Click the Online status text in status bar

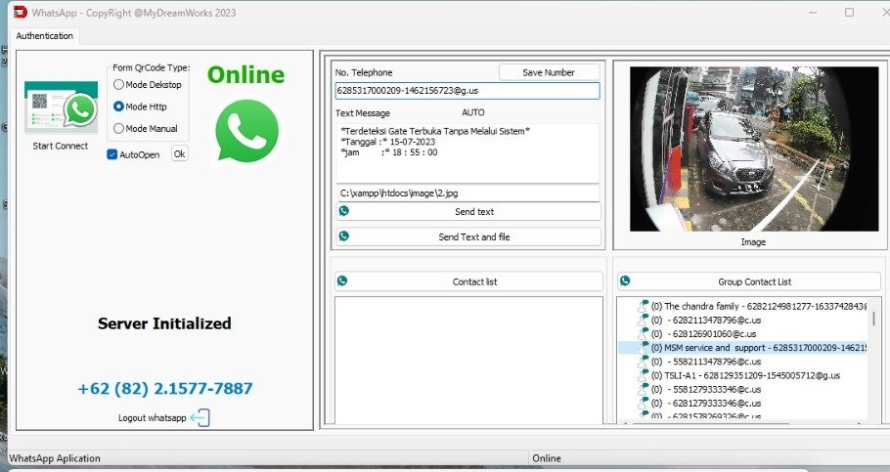pos(547,457)
